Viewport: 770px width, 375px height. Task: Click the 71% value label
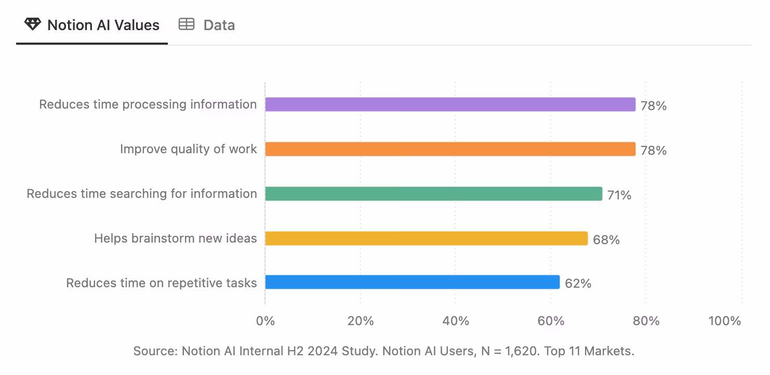(619, 195)
